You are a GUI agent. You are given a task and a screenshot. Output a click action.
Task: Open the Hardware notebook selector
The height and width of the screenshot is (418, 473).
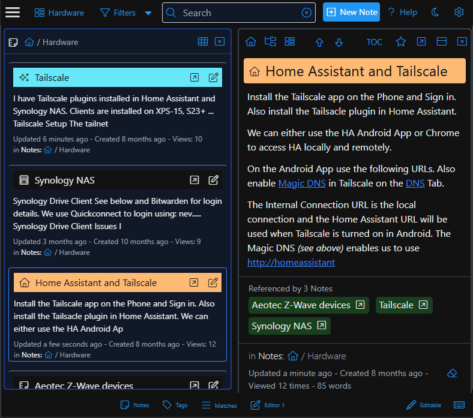59,13
